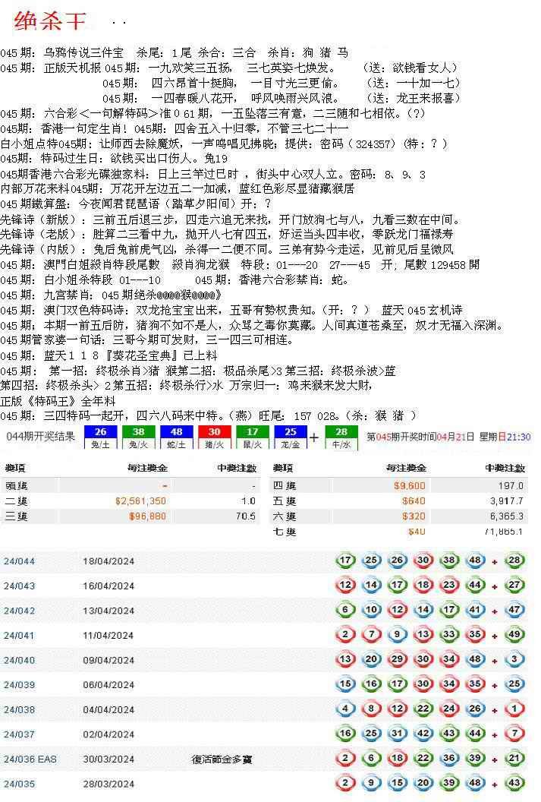Select special ball 27 in draw 24/043
This screenshot has width=541, height=802.
514,586
